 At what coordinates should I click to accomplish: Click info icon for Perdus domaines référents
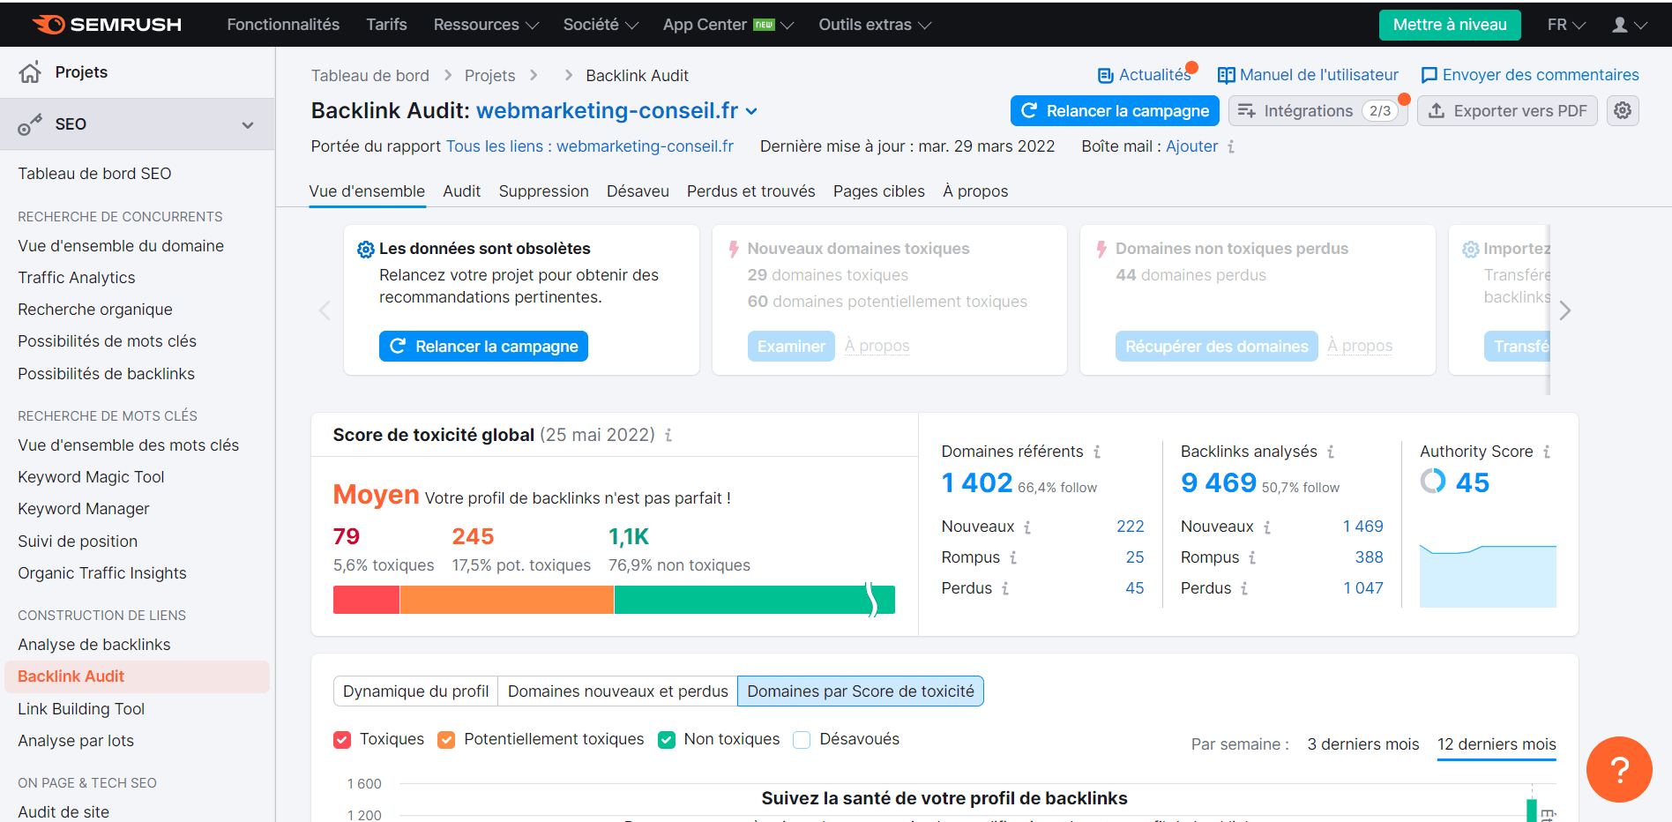(x=1005, y=588)
